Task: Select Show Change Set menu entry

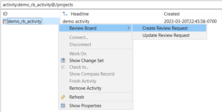Action: click(86, 61)
